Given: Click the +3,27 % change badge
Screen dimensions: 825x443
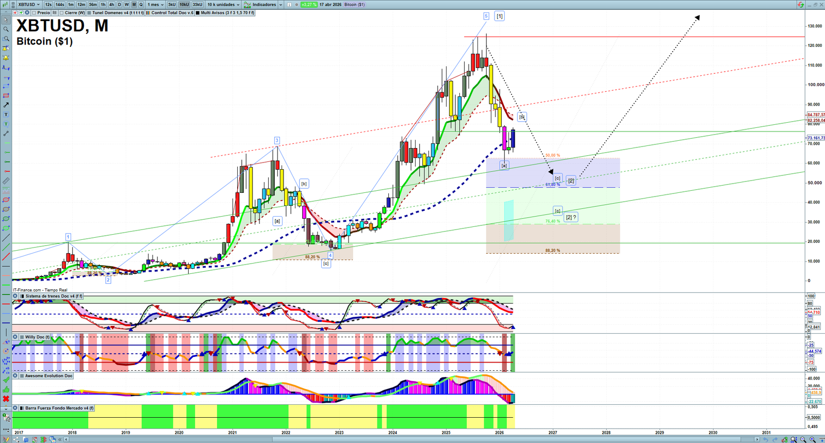Looking at the screenshot, I should (309, 5).
